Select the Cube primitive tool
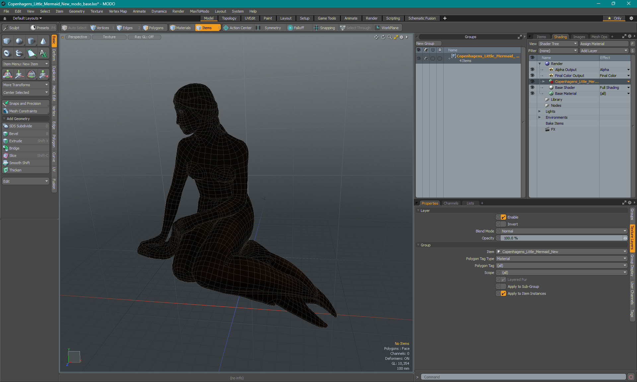This screenshot has height=382, width=637. coord(7,41)
